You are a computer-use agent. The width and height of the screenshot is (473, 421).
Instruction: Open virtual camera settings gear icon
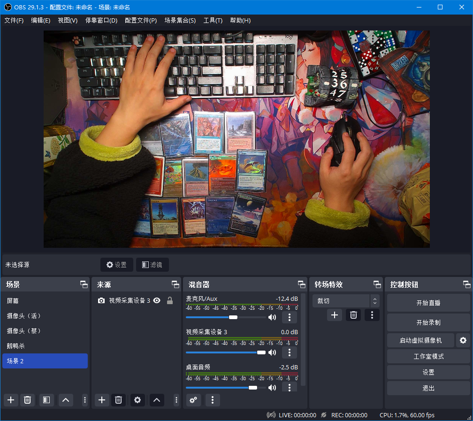(463, 340)
